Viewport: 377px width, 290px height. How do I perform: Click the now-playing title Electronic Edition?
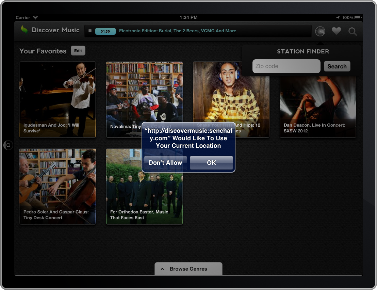coord(178,31)
